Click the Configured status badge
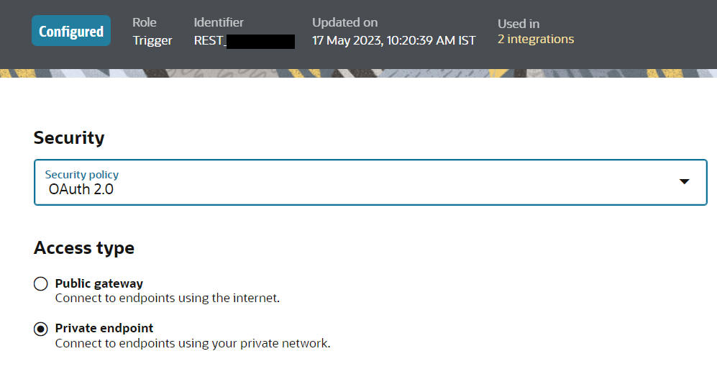The width and height of the screenshot is (717, 369). click(x=71, y=31)
